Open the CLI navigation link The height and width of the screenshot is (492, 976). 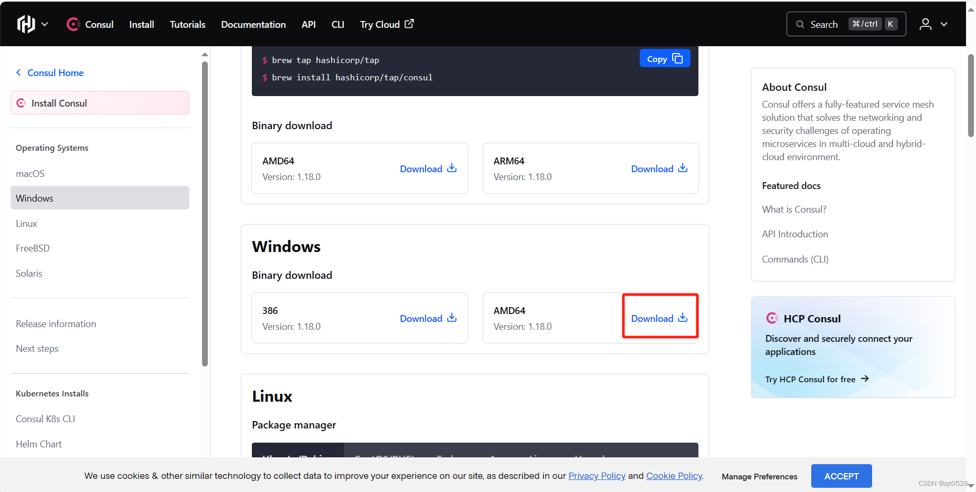(x=338, y=24)
